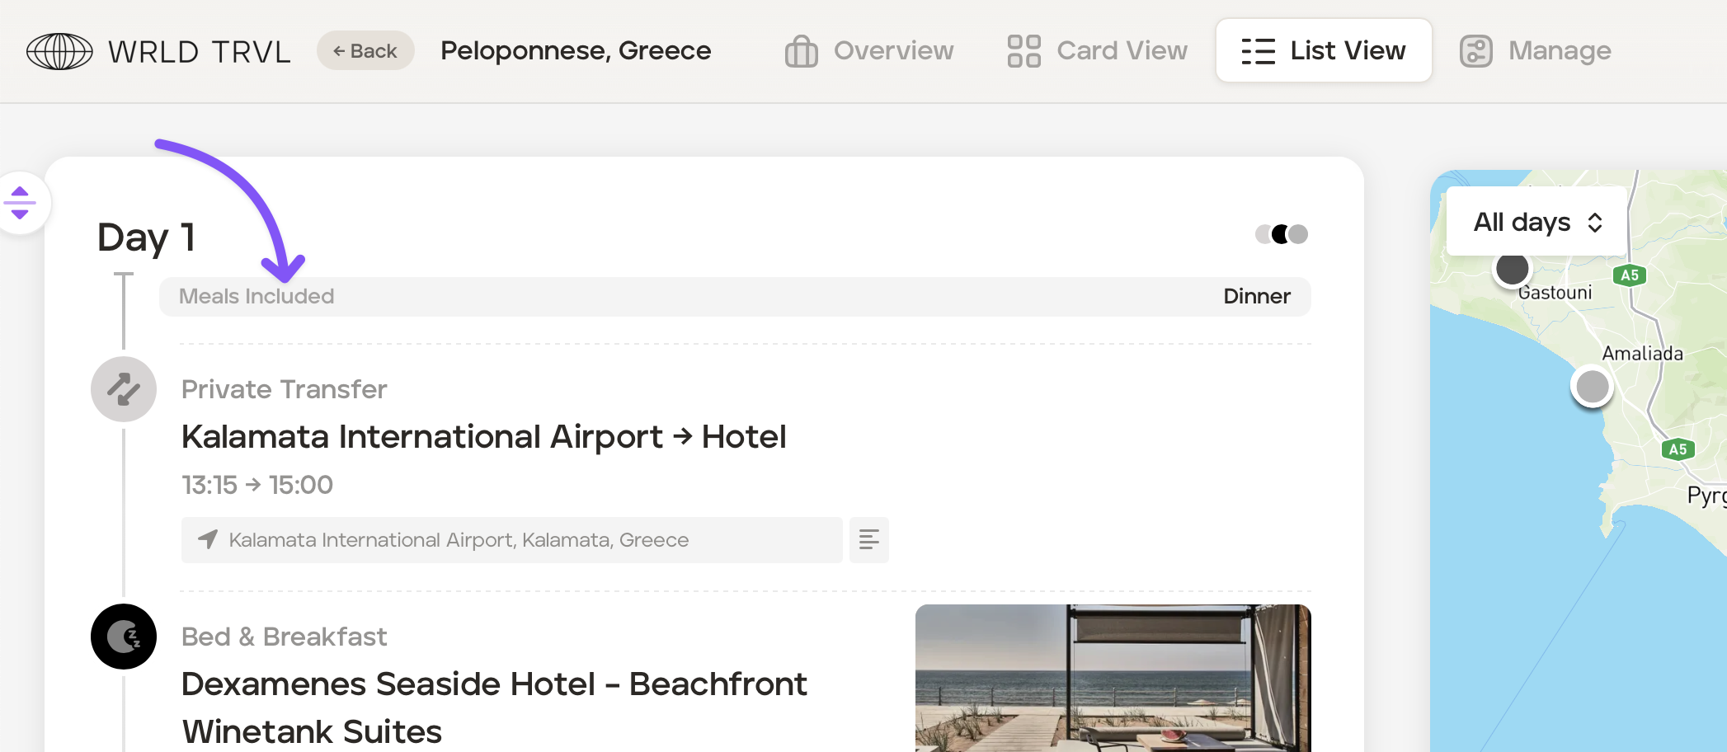Open the Dexamenes Seaside Hotel photo
The image size is (1727, 752).
coord(1113,678)
